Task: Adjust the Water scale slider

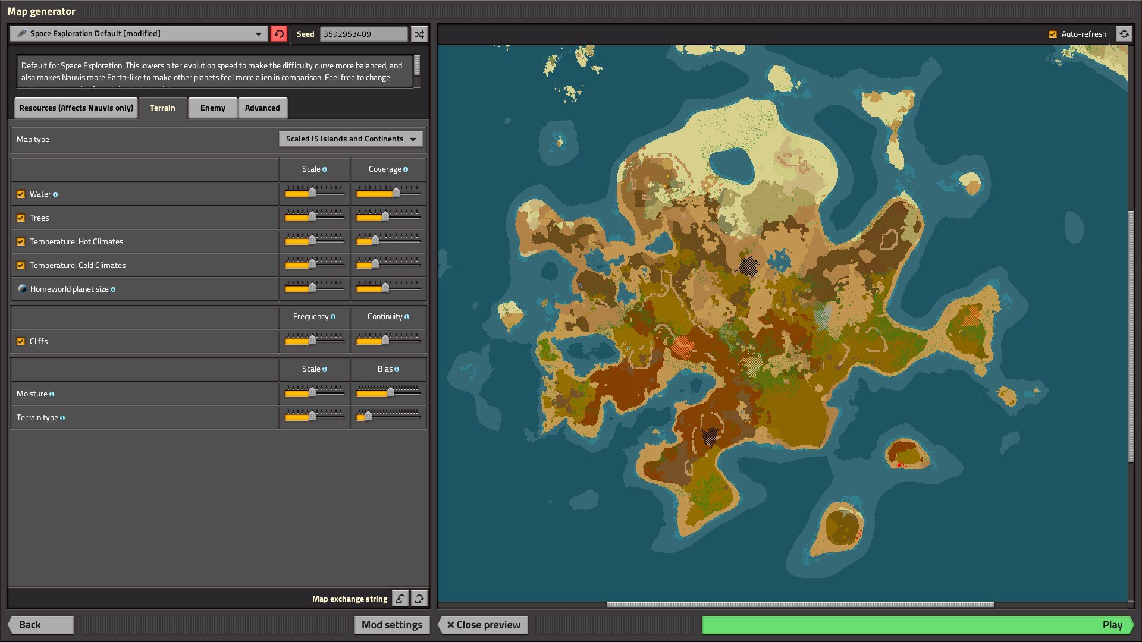Action: 314,193
